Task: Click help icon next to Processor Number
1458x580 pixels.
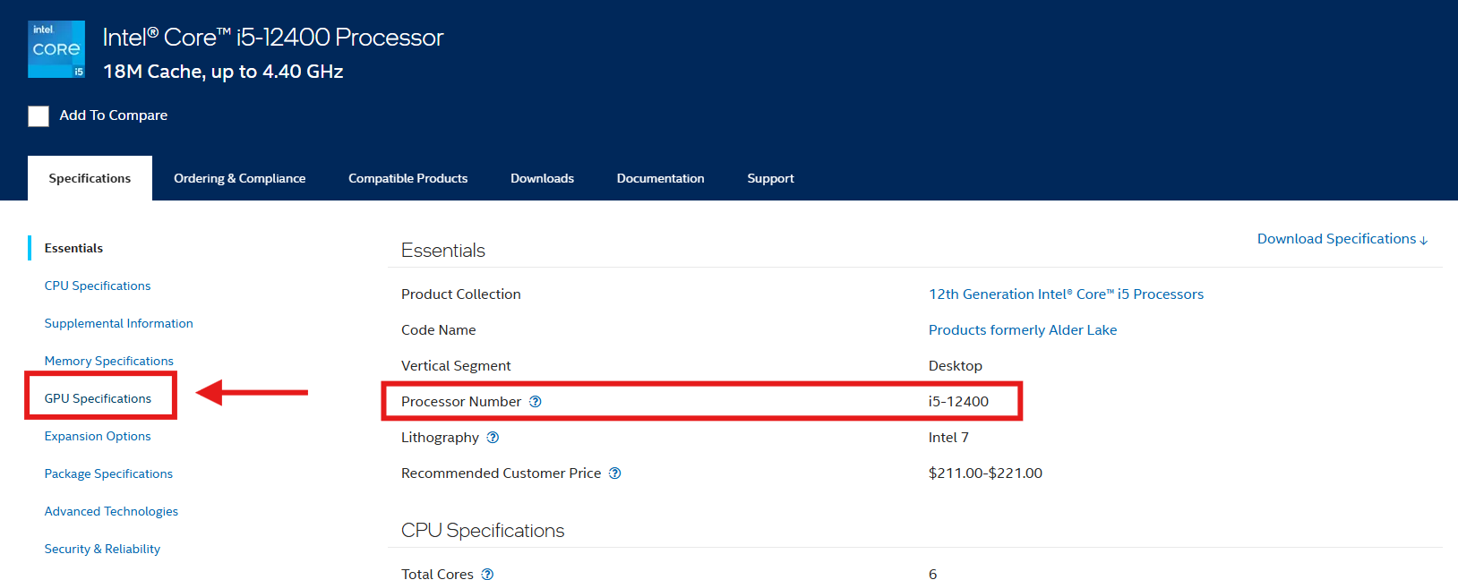Action: pos(536,402)
